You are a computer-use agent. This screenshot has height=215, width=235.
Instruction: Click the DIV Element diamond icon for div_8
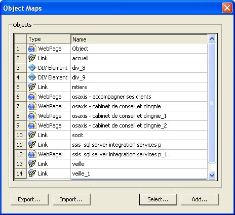pyautogui.click(x=32, y=68)
